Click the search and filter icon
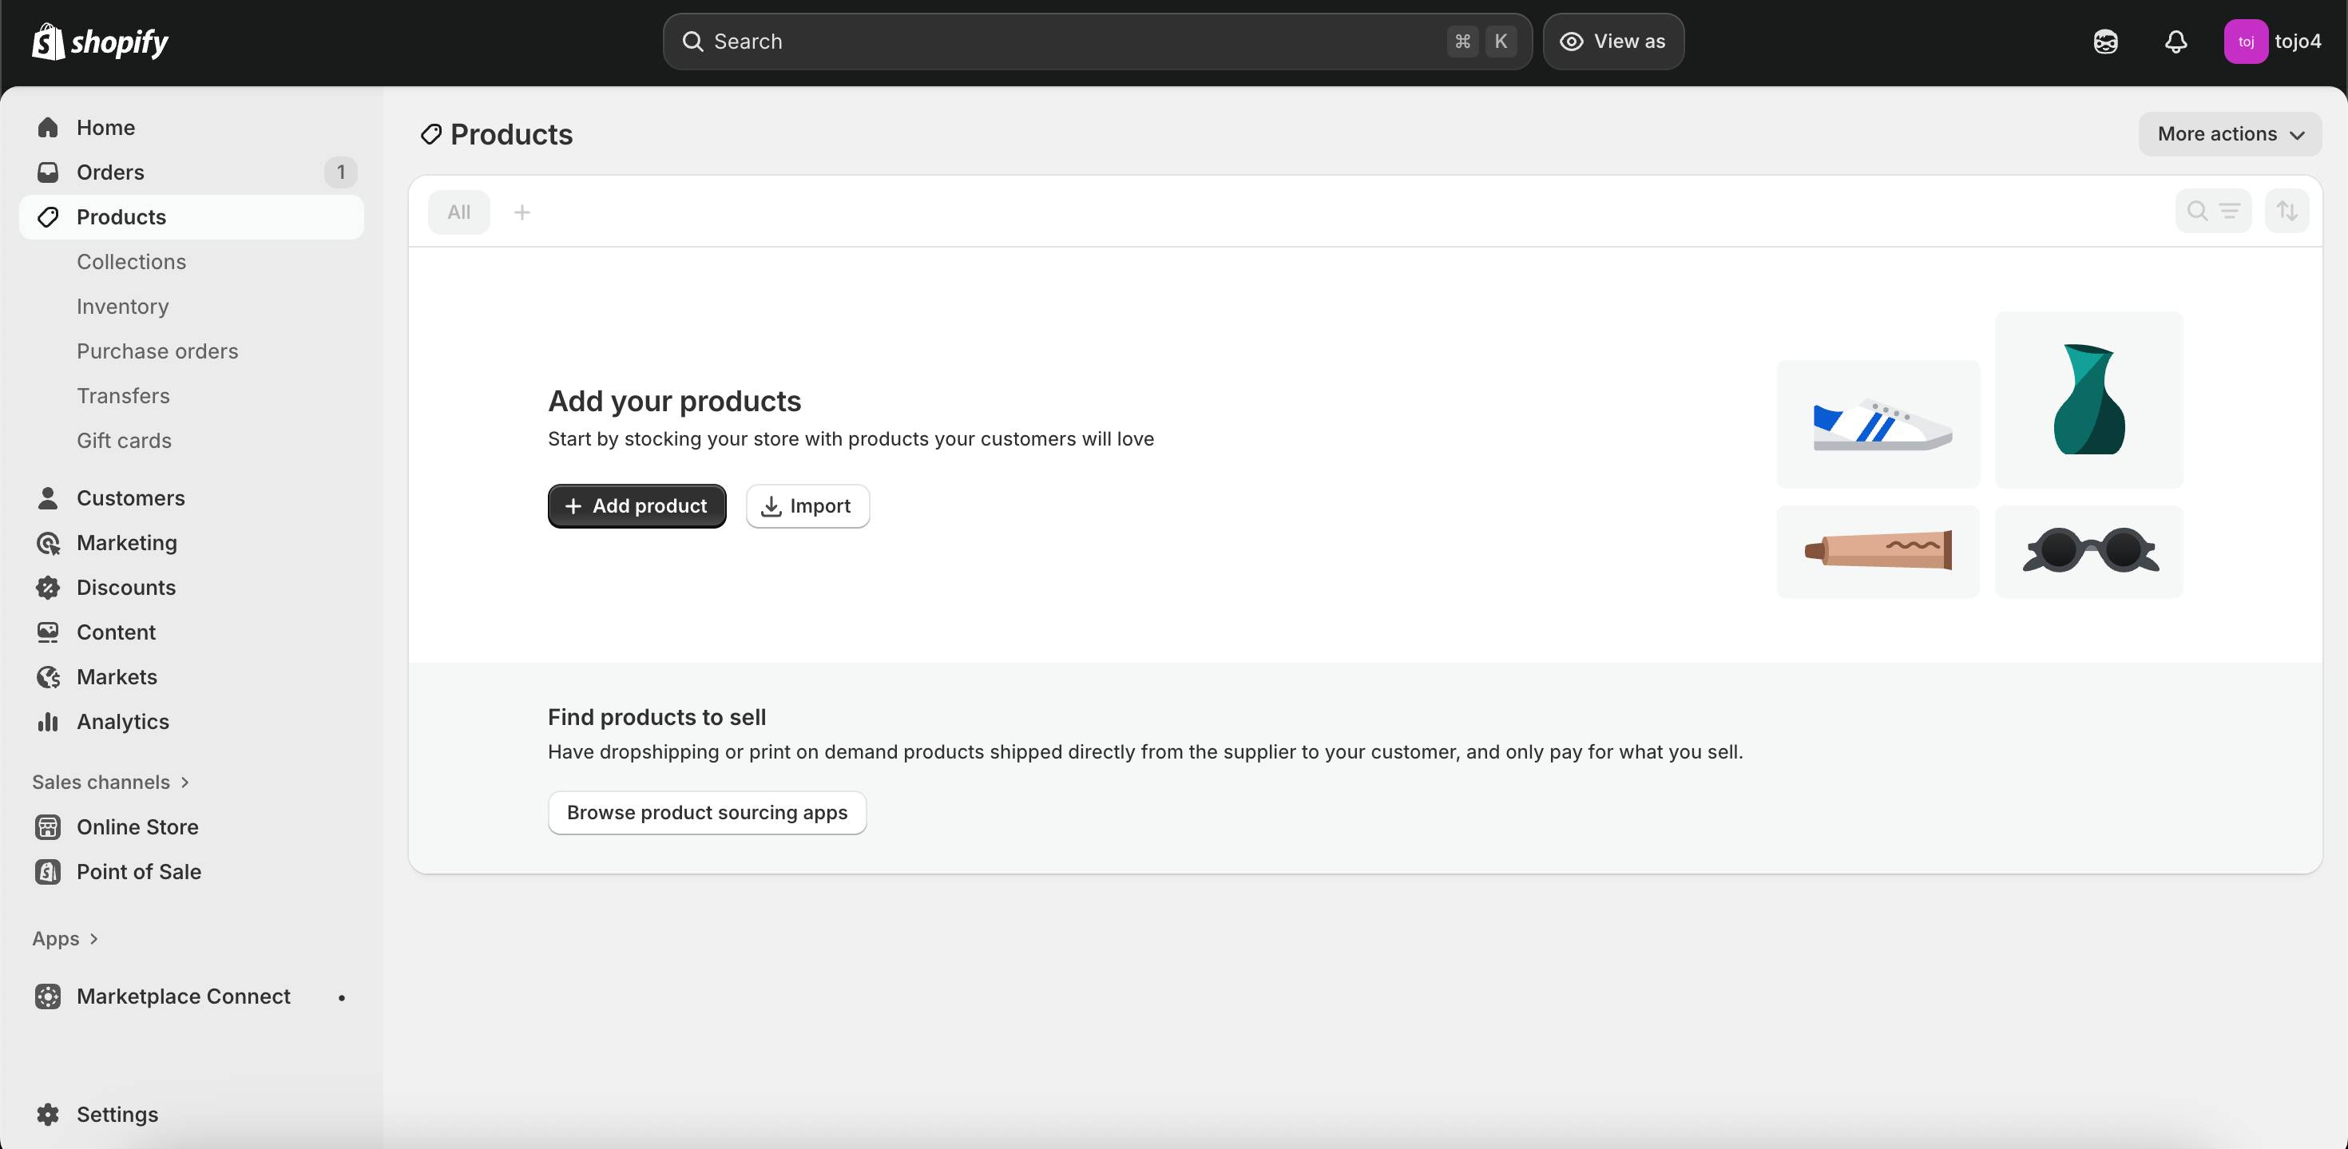Image resolution: width=2348 pixels, height=1149 pixels. coord(2212,212)
